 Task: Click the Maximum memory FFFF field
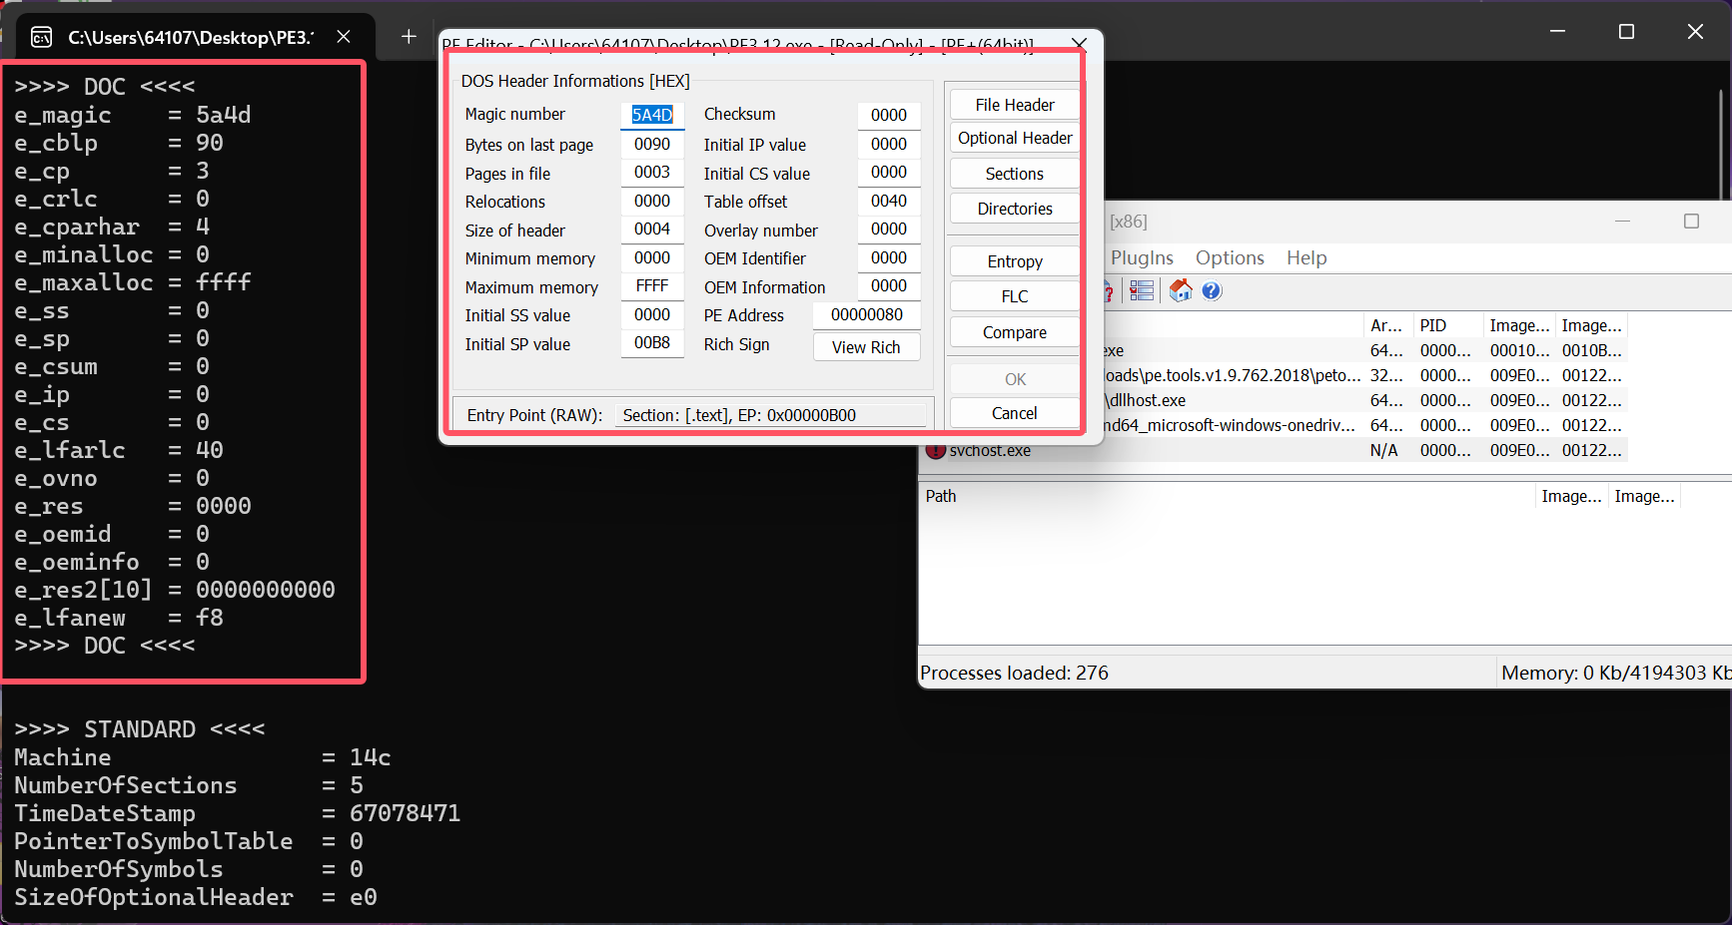coord(652,285)
